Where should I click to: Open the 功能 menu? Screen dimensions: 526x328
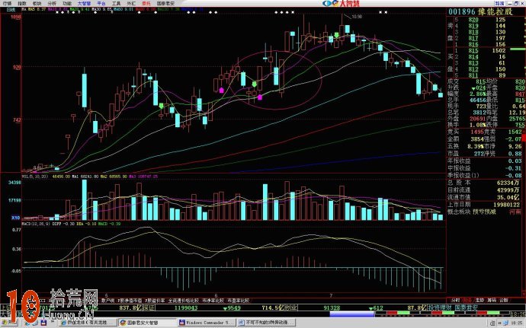pos(67,3)
